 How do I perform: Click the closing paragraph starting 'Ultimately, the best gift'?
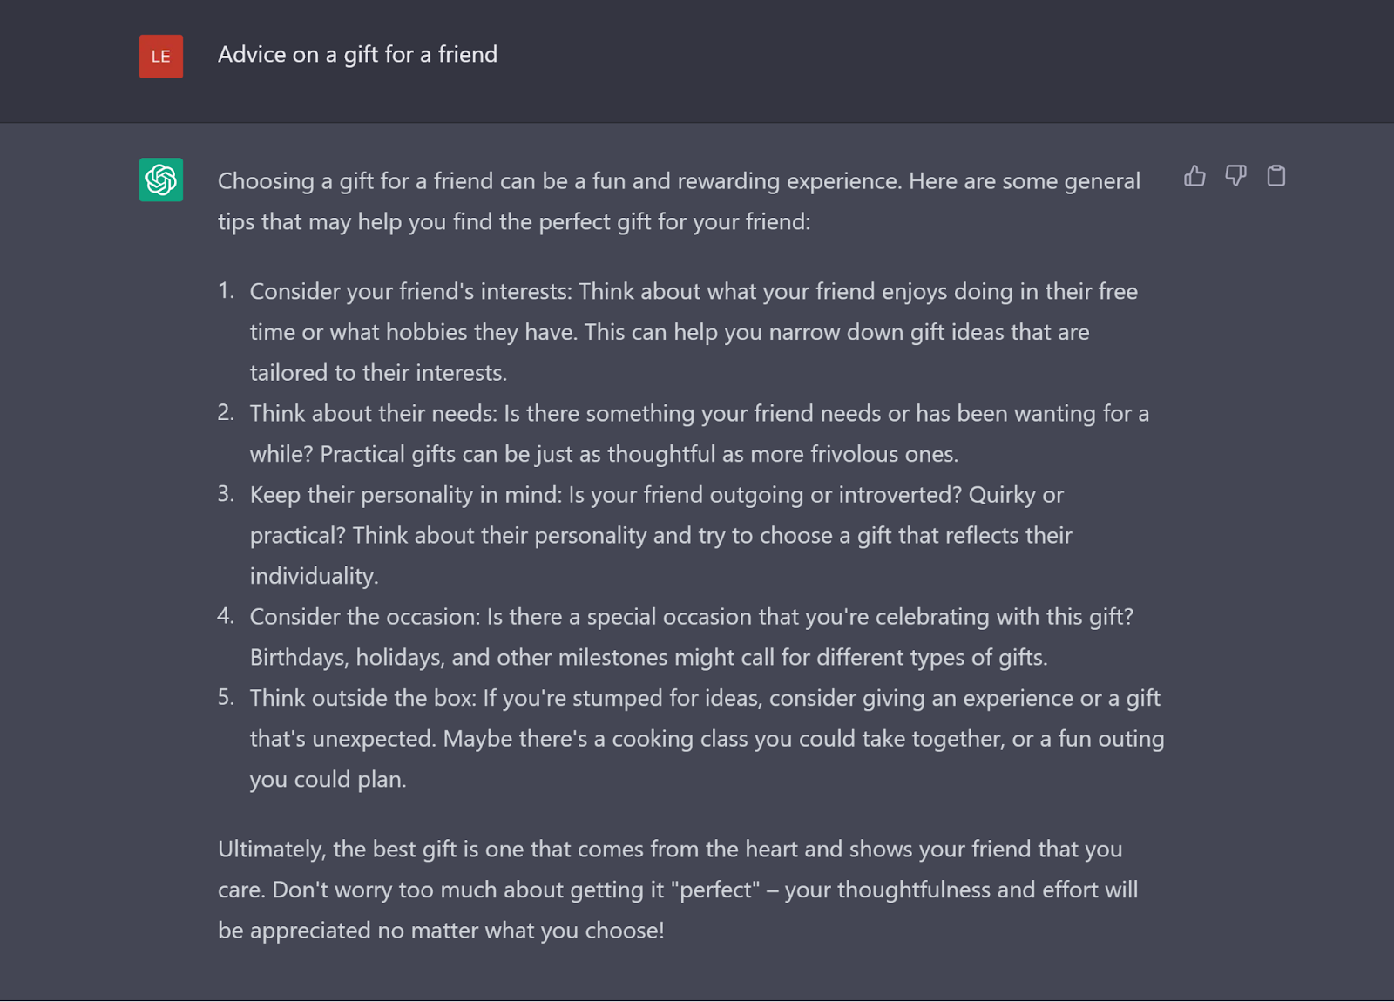(678, 890)
